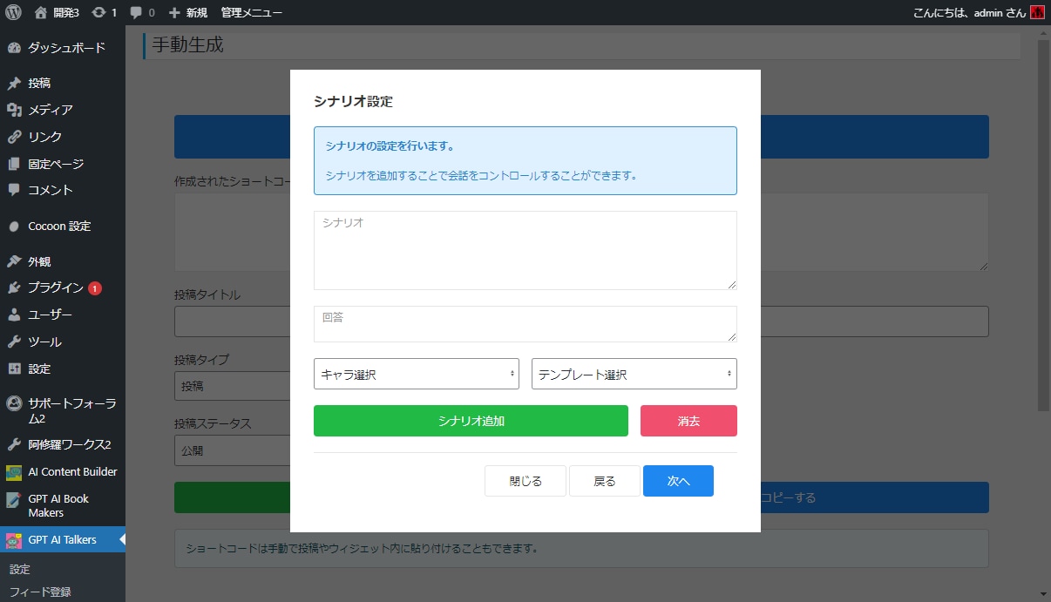Click the メディア icon in sidebar
The width and height of the screenshot is (1051, 602).
click(14, 110)
